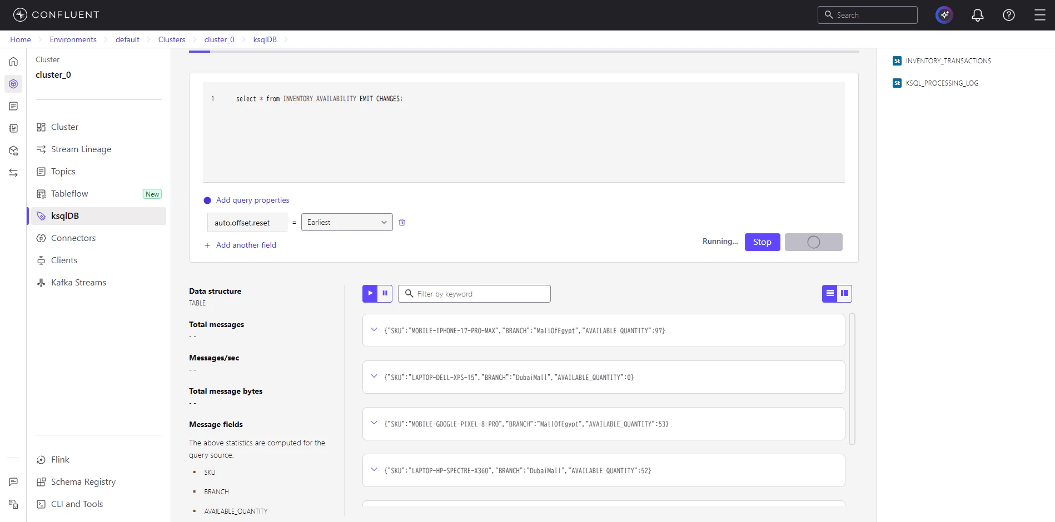The height and width of the screenshot is (522, 1055).
Task: Click the Filter by keyword field
Action: (474, 294)
